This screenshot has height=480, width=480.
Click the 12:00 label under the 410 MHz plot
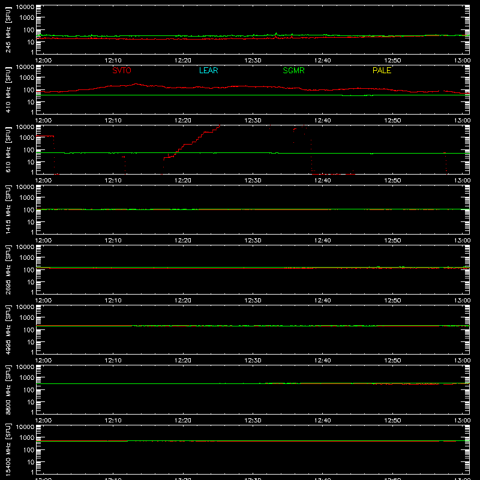tap(43, 121)
